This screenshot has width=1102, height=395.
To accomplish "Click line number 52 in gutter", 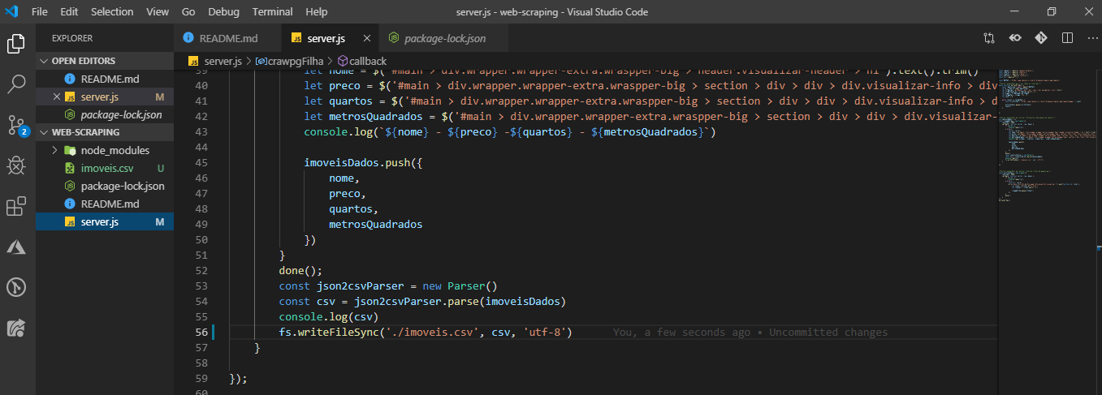I will point(201,271).
